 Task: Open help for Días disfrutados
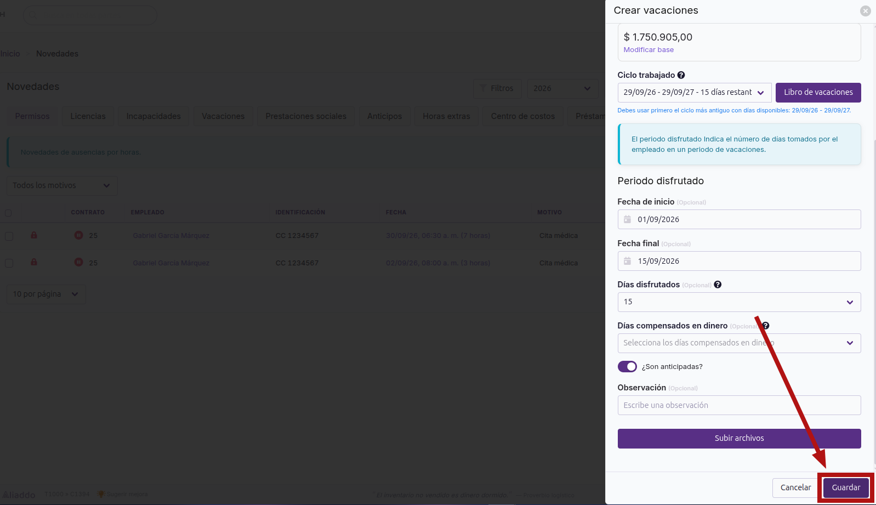point(718,285)
